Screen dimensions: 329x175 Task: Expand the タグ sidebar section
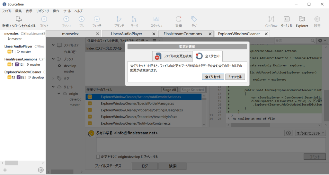(x=53, y=79)
